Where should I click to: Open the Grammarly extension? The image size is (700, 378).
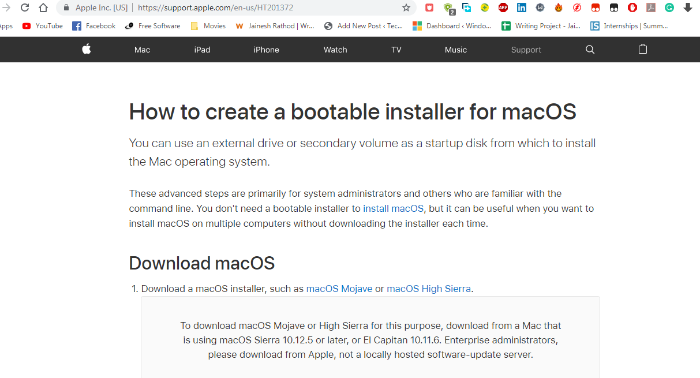669,8
